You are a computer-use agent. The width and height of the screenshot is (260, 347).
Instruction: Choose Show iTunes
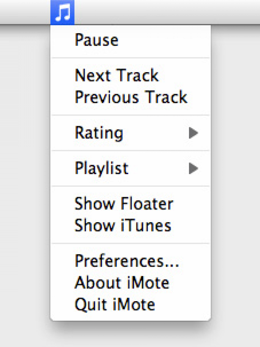point(123,226)
